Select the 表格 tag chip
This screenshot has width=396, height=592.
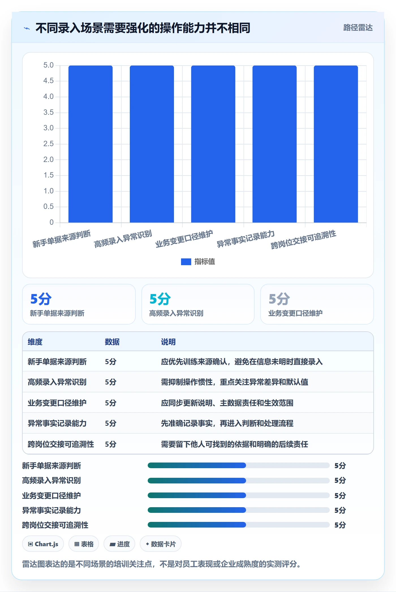point(84,544)
